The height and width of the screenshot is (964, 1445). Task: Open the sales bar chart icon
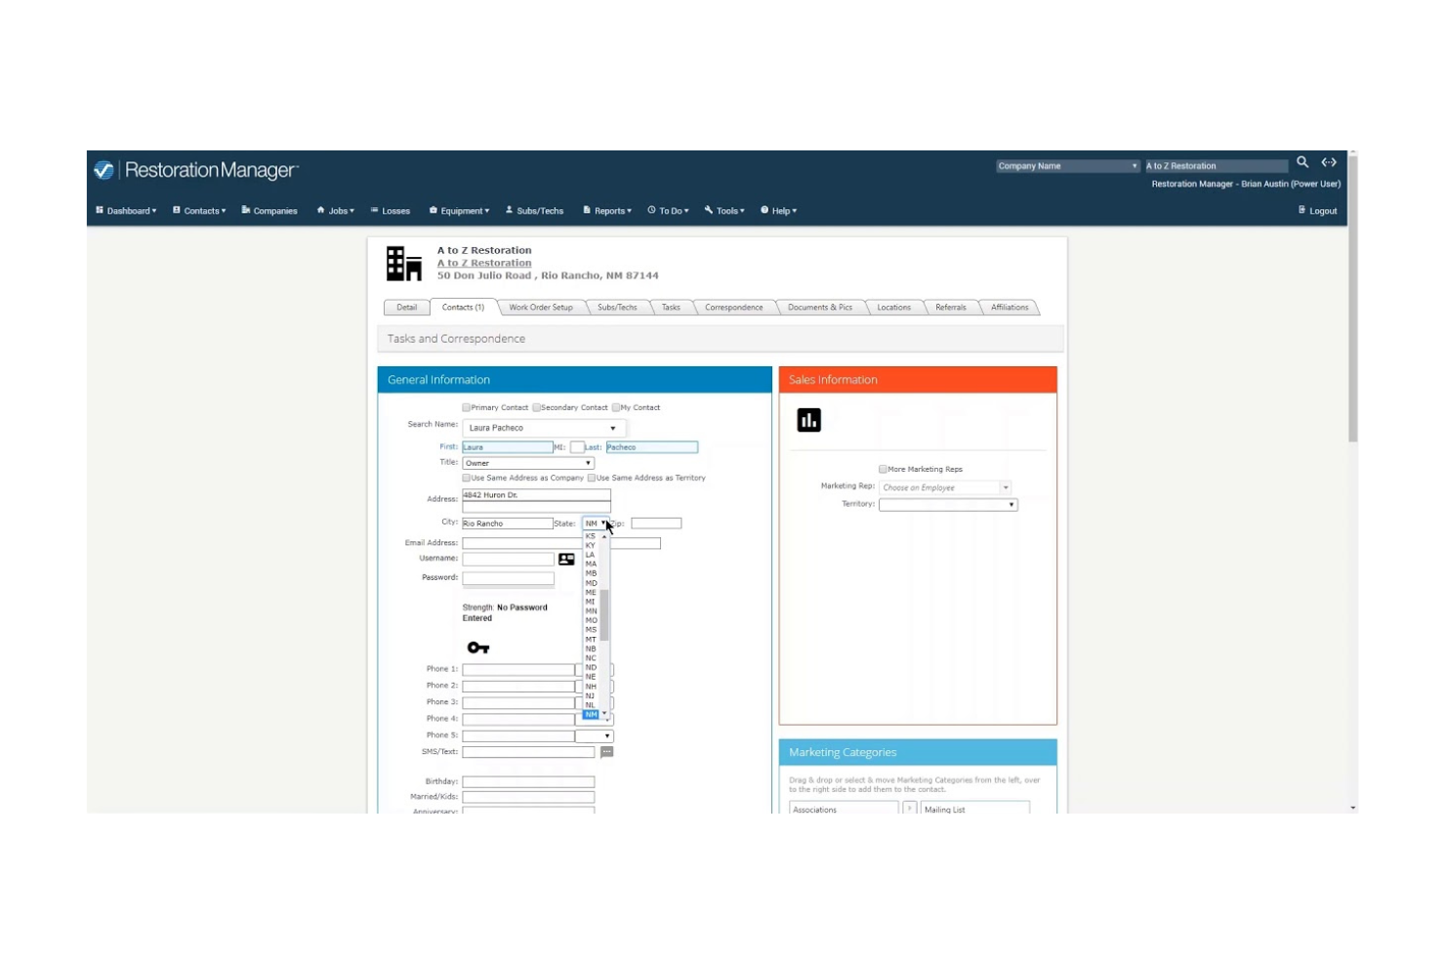809,420
